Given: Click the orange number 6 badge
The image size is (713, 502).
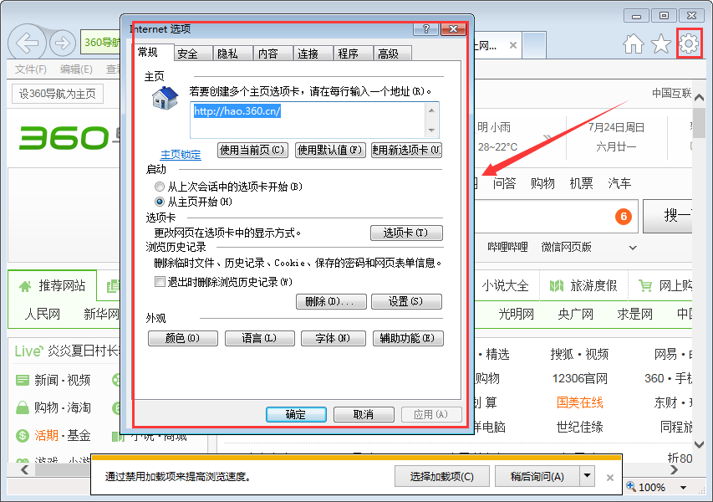Looking at the screenshot, I should pos(624,216).
